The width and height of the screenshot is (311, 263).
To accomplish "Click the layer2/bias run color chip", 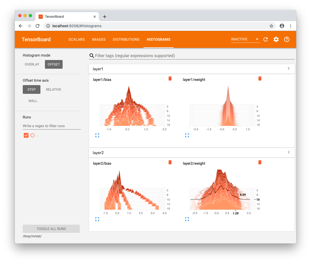I will tap(170, 162).
